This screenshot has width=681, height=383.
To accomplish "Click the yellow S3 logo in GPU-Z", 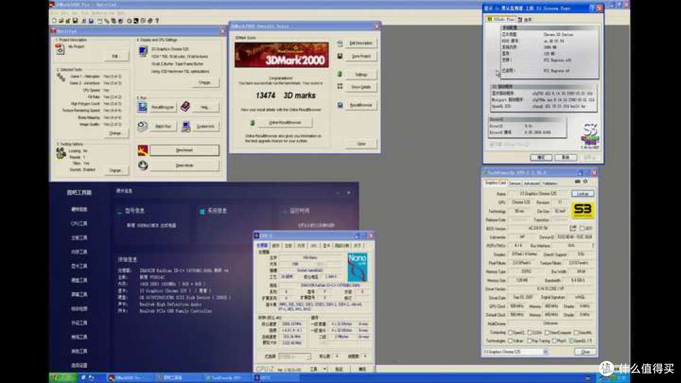I will point(583,210).
